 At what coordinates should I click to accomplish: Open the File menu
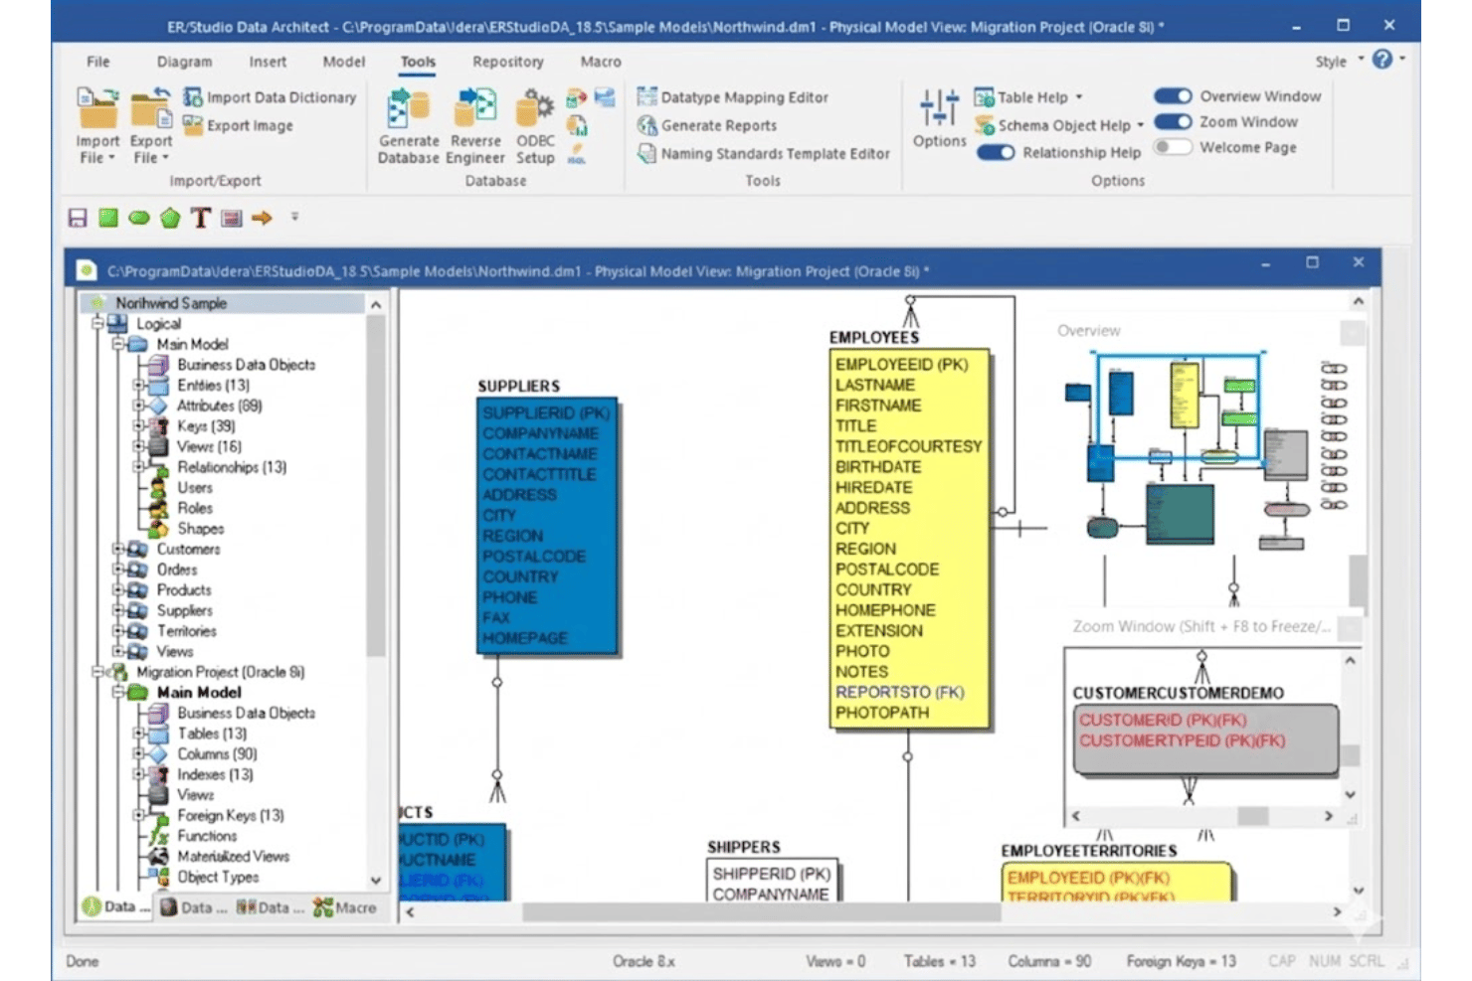tap(97, 62)
